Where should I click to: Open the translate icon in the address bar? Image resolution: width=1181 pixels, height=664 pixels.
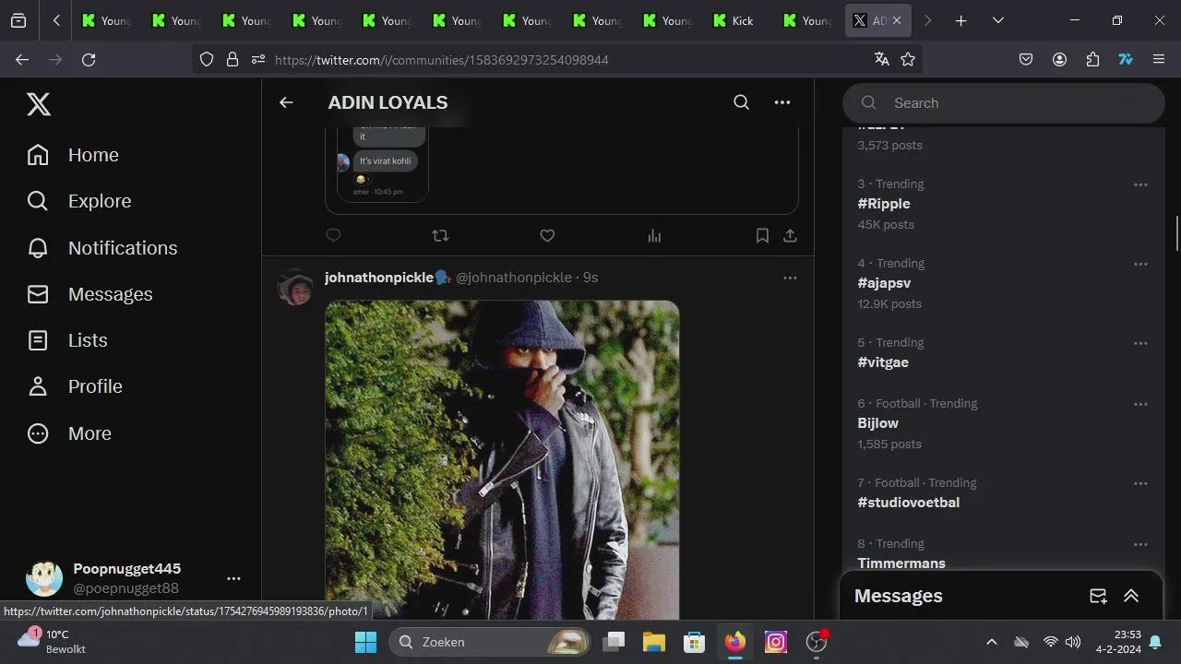(881, 59)
